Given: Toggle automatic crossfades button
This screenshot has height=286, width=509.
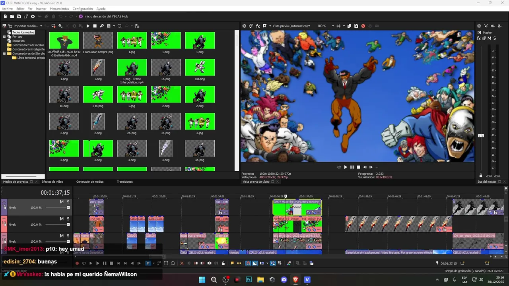Looking at the screenshot, I should 255,263.
